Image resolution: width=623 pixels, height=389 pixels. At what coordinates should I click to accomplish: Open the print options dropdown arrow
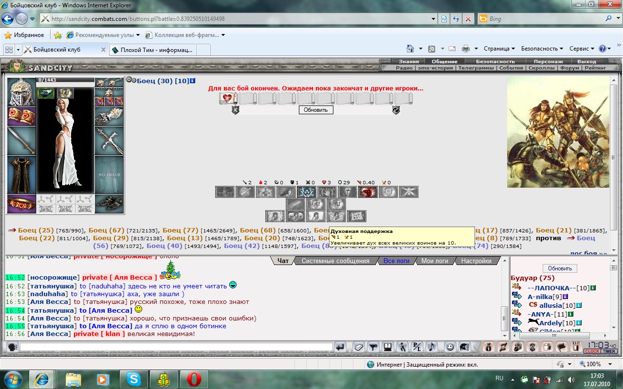pos(476,49)
